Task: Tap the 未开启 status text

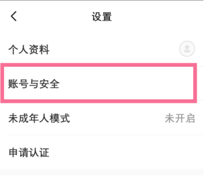Action: coord(180,118)
